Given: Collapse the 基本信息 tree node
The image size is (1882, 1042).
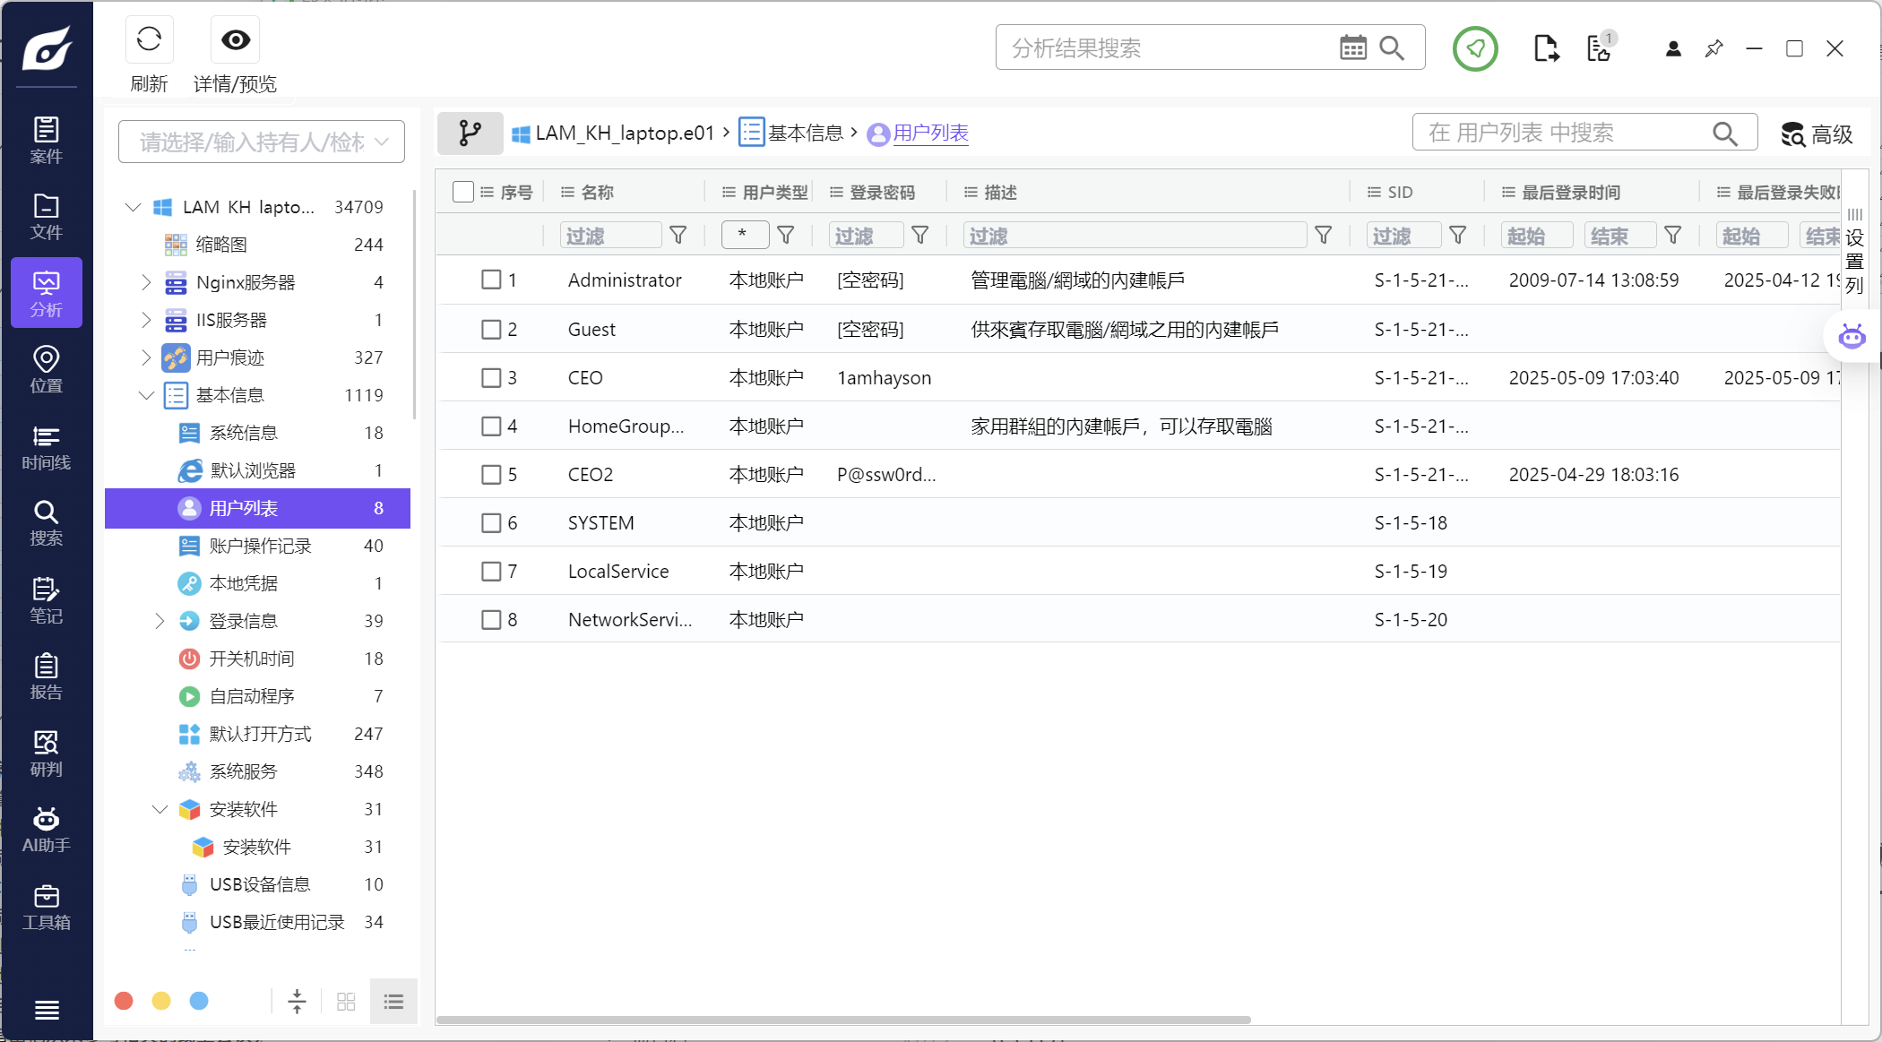Looking at the screenshot, I should [146, 395].
